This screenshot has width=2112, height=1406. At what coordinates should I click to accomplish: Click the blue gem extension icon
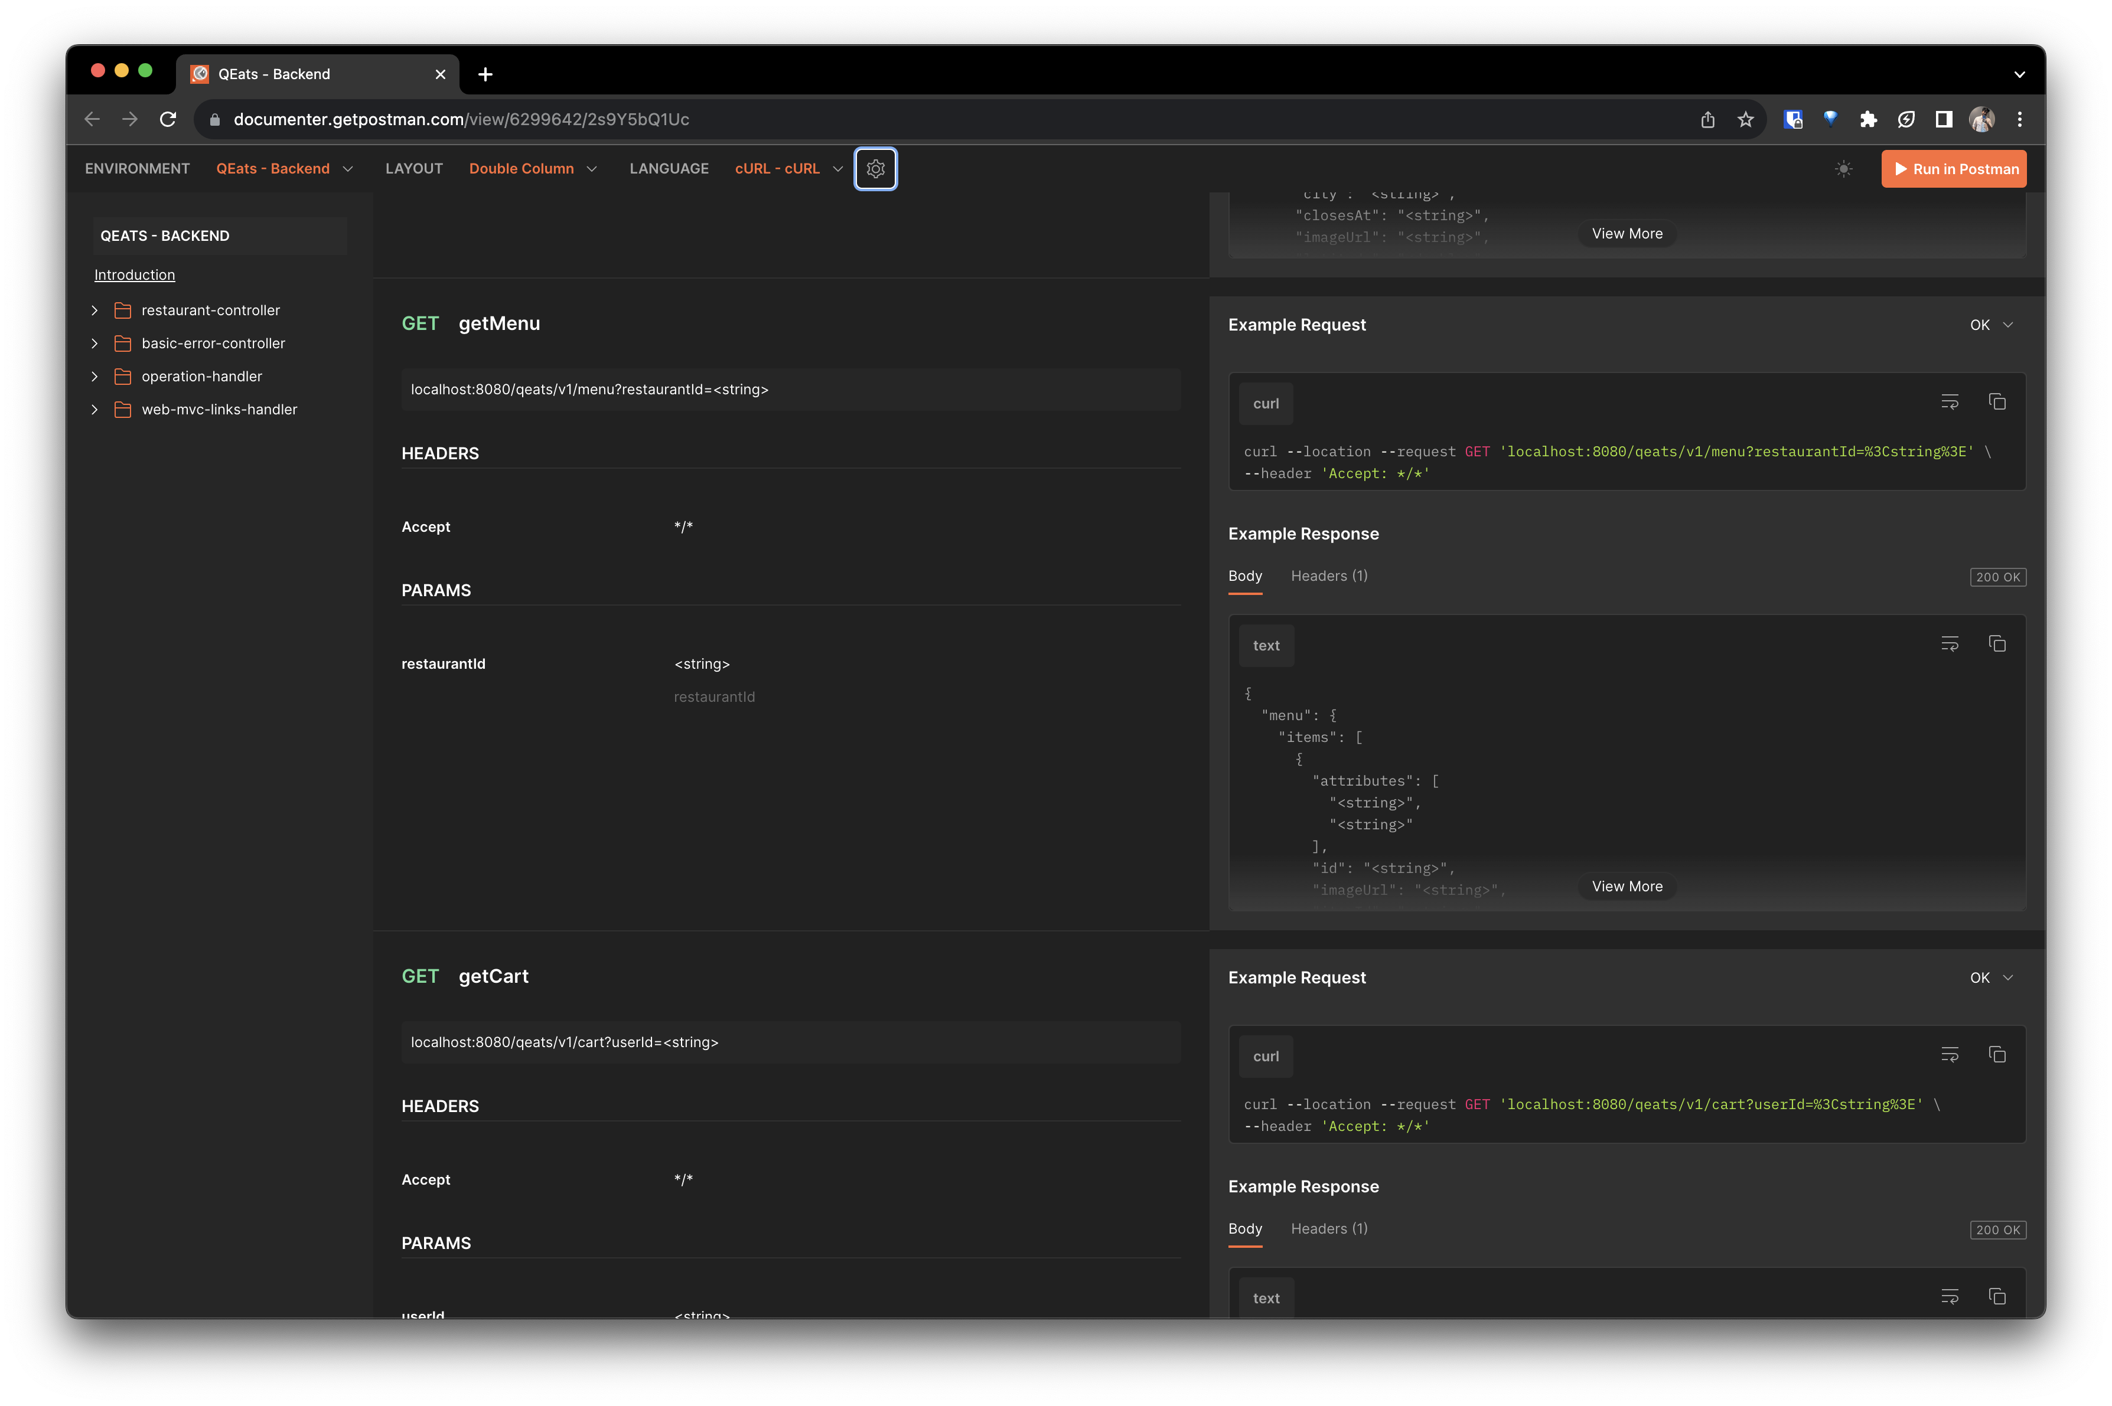[x=1830, y=119]
